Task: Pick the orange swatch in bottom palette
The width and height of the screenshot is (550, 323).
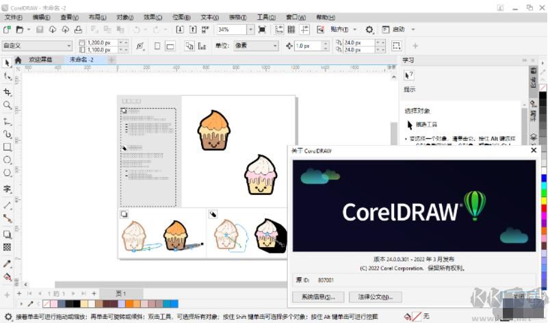Action: [x=129, y=303]
